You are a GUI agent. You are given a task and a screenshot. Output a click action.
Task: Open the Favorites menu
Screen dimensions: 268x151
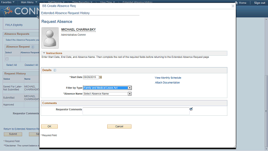tap(8, 2)
